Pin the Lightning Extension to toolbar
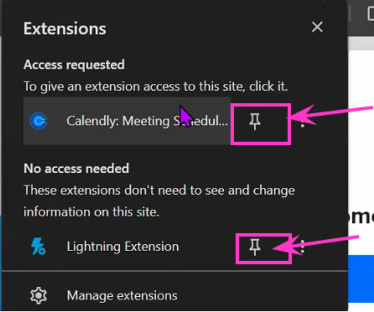 coord(255,247)
